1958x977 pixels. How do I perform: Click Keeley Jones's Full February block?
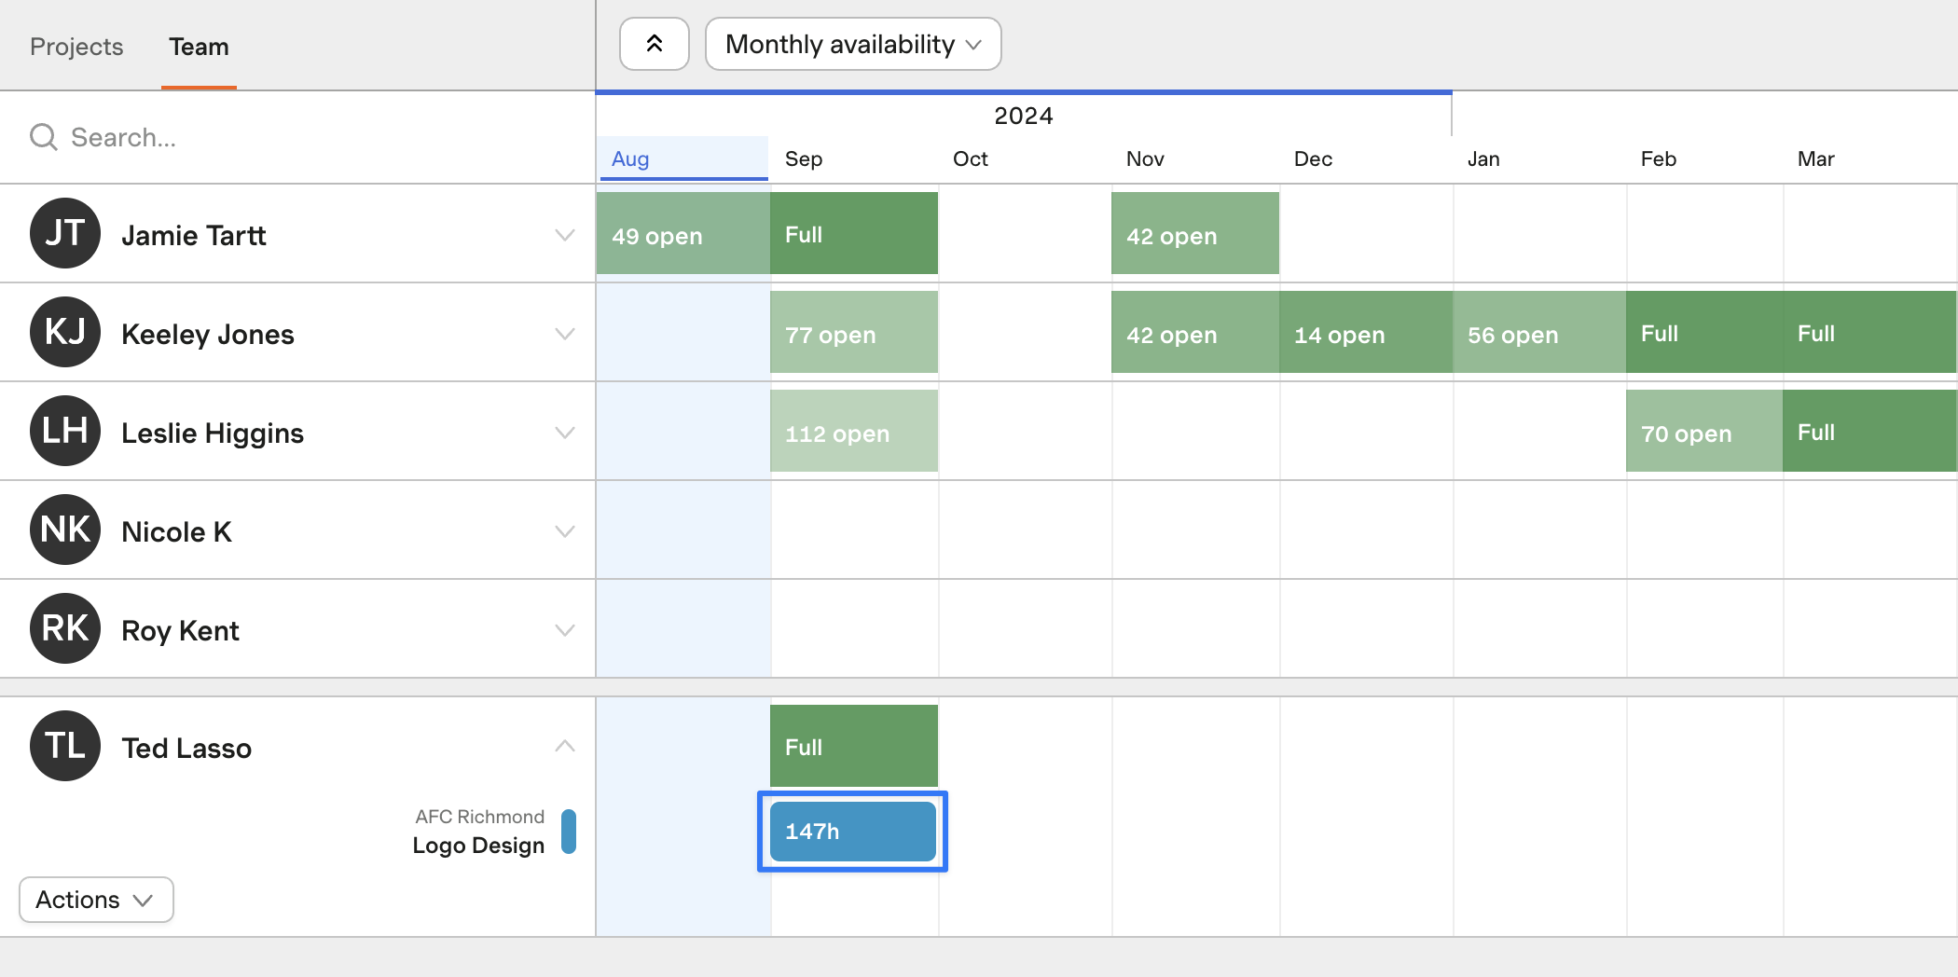[1704, 332]
